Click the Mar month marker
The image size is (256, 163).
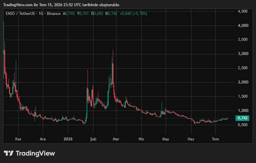[116, 139]
